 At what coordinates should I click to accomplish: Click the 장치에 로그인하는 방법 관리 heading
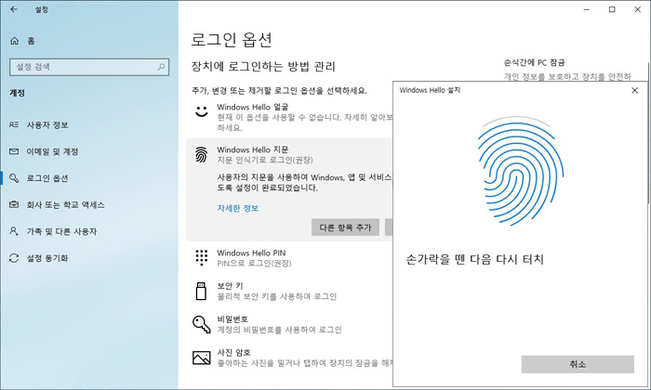[x=263, y=66]
